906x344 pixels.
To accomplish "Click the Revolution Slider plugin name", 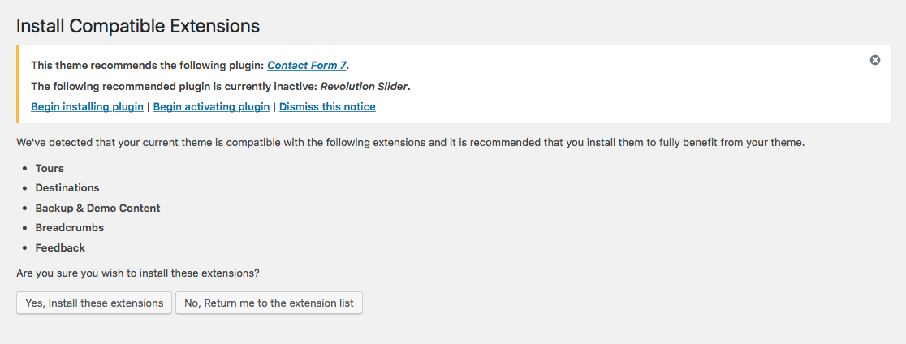I will click(364, 87).
